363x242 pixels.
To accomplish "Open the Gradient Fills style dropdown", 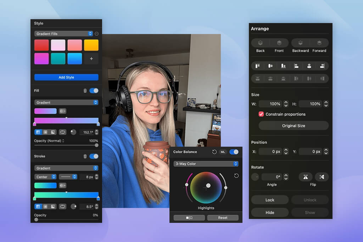I will tap(64, 34).
